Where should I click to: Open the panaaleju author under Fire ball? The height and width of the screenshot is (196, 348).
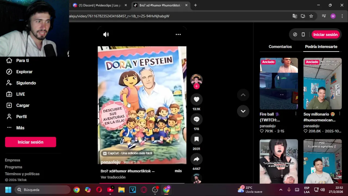click(268, 126)
